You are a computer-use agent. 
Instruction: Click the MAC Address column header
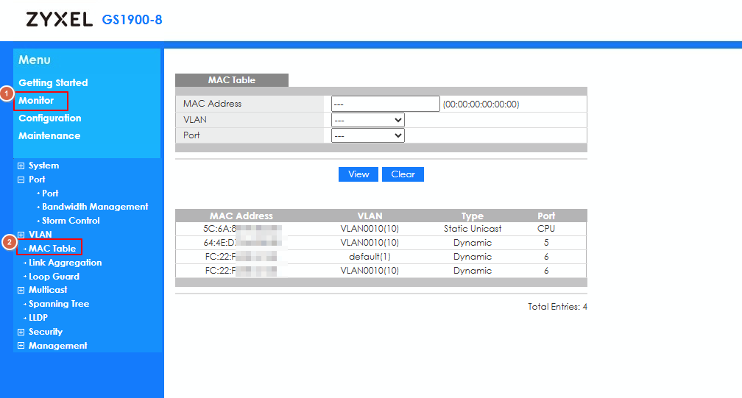(x=241, y=216)
